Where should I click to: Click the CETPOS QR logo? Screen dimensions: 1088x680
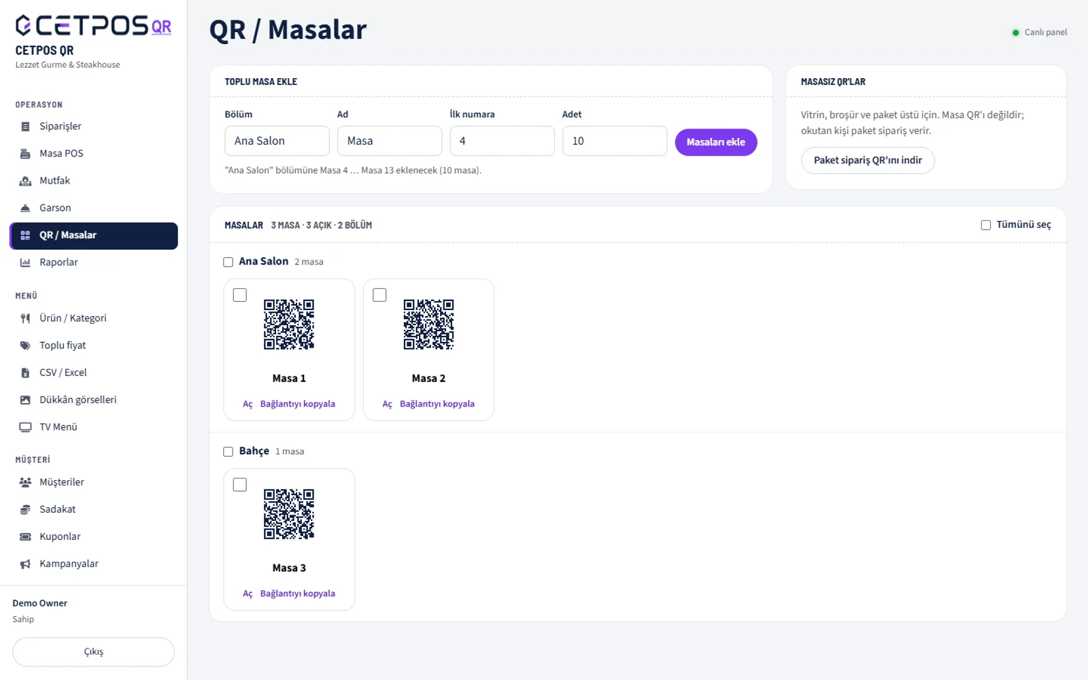click(93, 25)
